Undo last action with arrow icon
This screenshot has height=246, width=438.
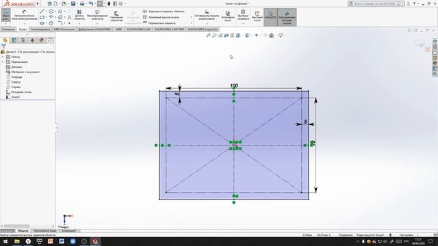tap(91, 3)
